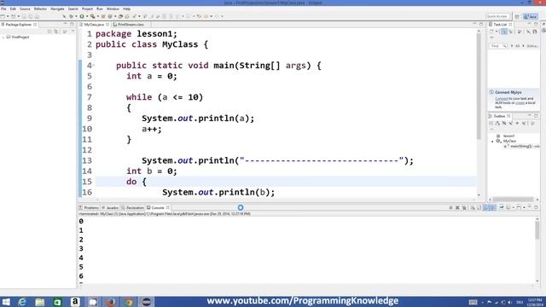Open the Refactor menu
Image resolution: width=546 pixels, height=307 pixels.
point(40,9)
